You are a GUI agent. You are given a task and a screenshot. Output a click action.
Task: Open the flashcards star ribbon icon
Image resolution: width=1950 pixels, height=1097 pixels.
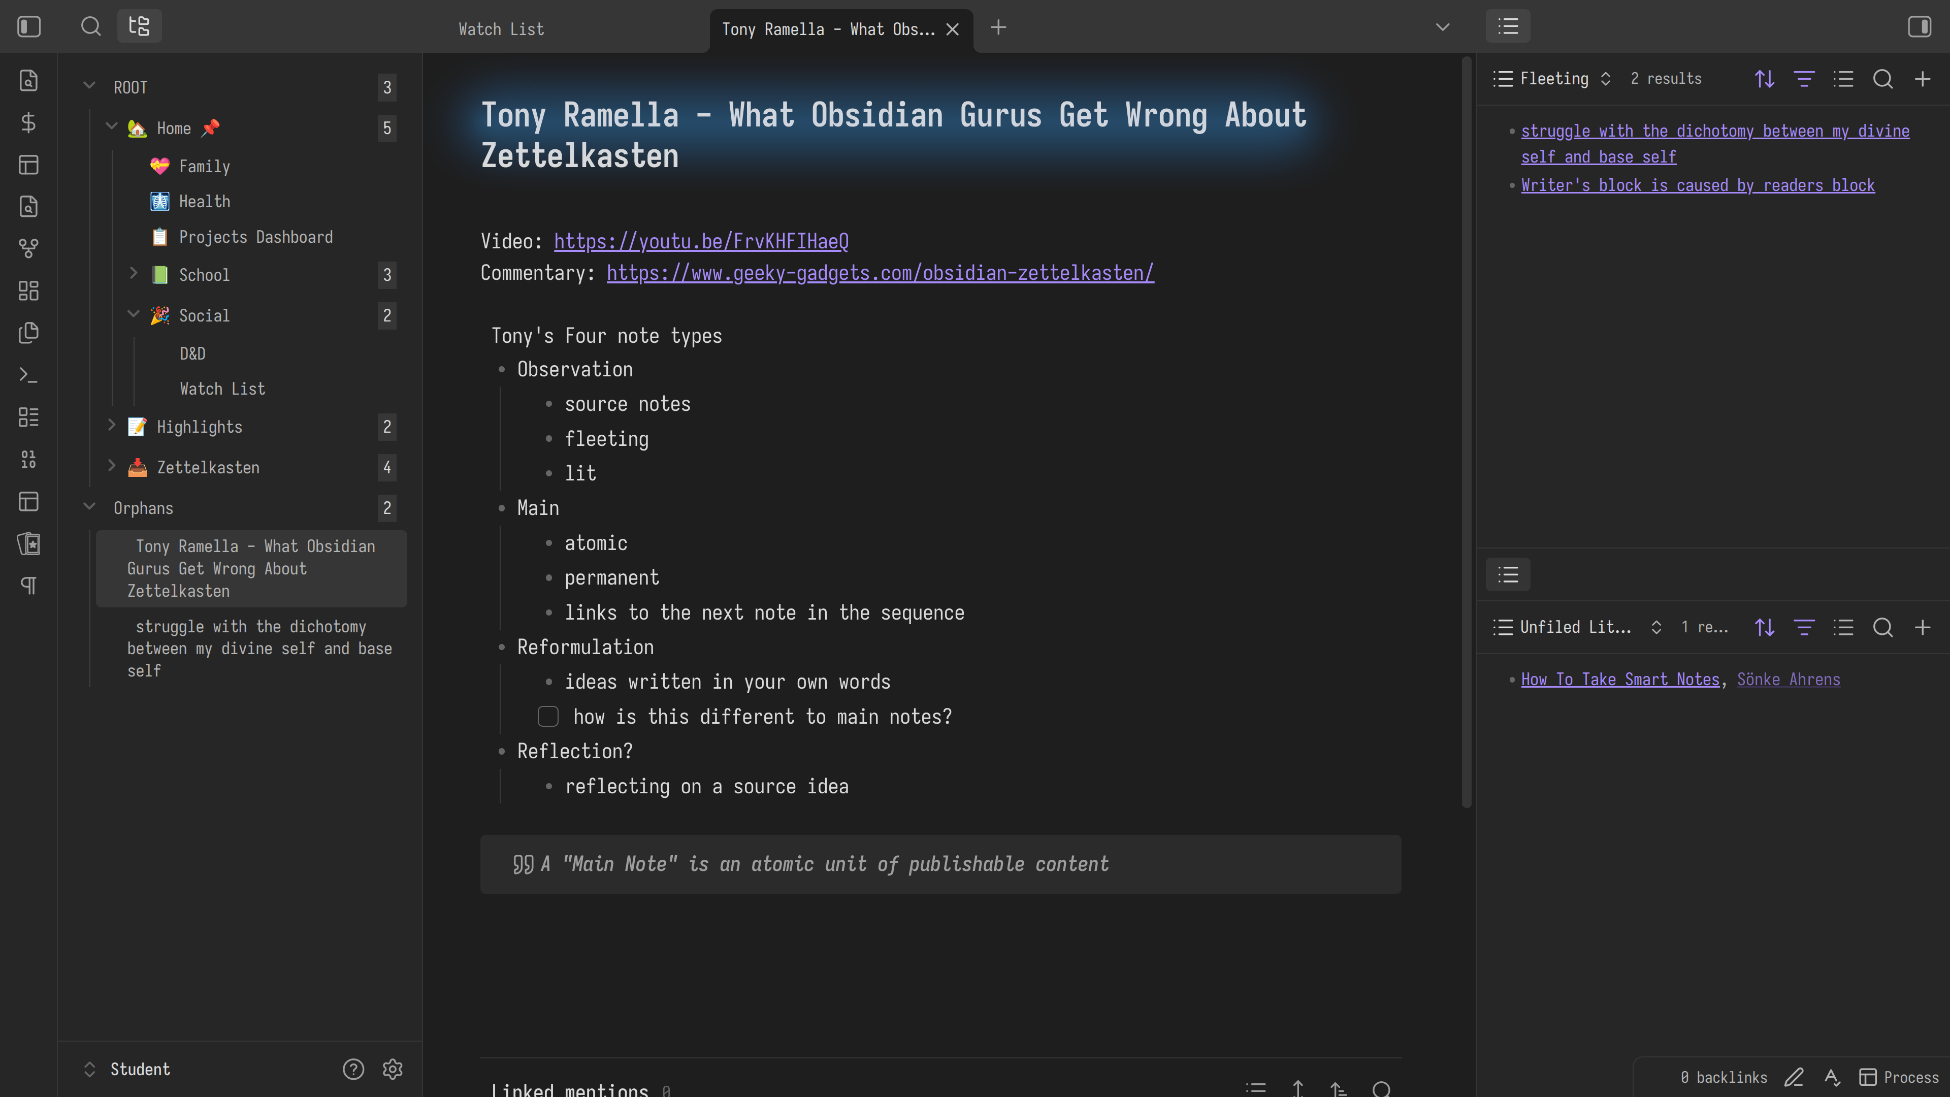29,543
